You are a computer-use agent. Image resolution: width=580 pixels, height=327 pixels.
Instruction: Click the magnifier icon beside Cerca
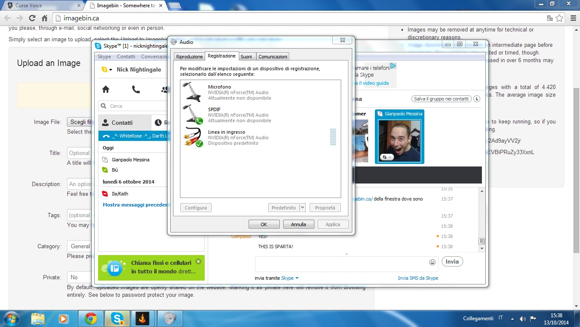click(x=104, y=106)
